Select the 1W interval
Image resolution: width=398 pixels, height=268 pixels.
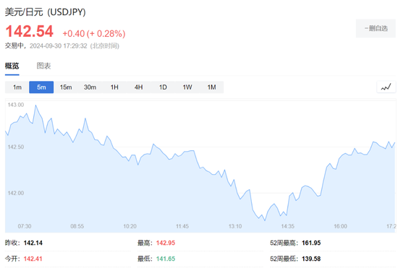187,87
